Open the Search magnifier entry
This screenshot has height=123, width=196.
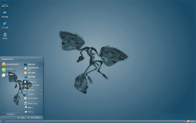pyautogui.click(x=25, y=108)
